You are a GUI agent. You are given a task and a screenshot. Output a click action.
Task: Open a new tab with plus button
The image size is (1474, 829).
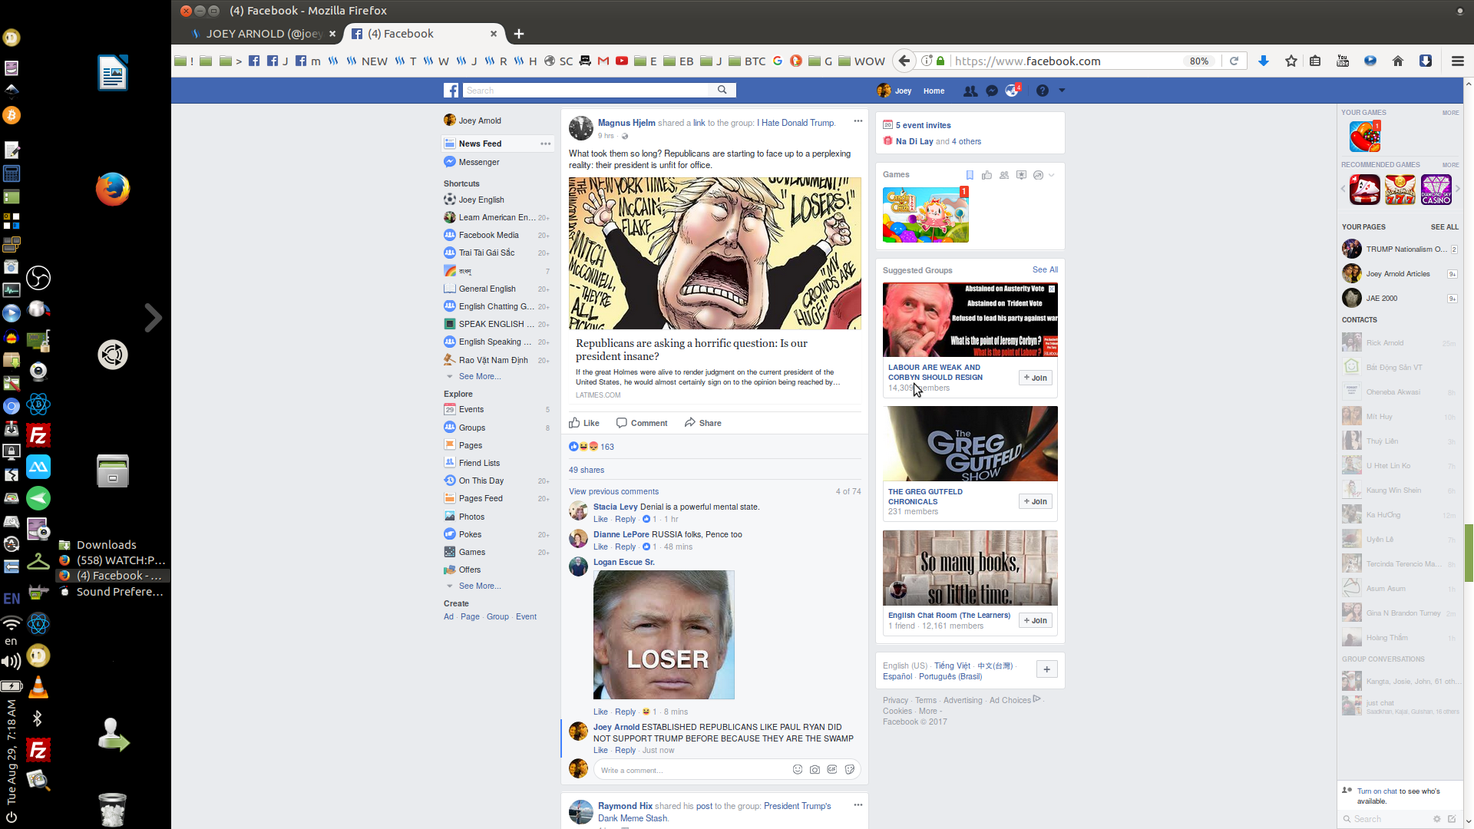point(519,34)
